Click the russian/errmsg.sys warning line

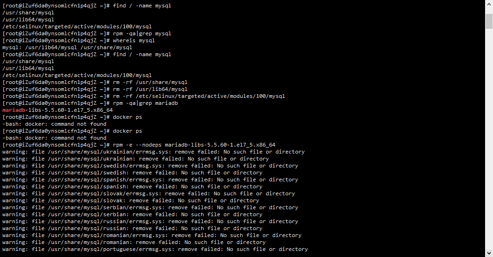(x=150, y=221)
